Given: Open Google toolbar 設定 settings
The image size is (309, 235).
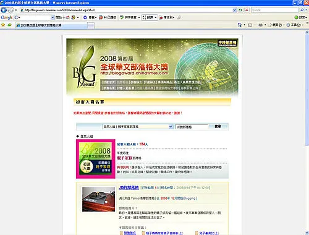Looking at the screenshot, I should pyautogui.click(x=301, y=17).
